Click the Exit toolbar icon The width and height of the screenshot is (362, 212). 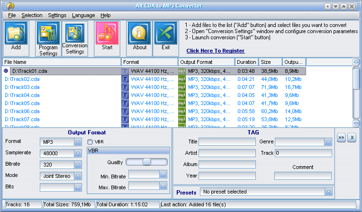coord(166,33)
